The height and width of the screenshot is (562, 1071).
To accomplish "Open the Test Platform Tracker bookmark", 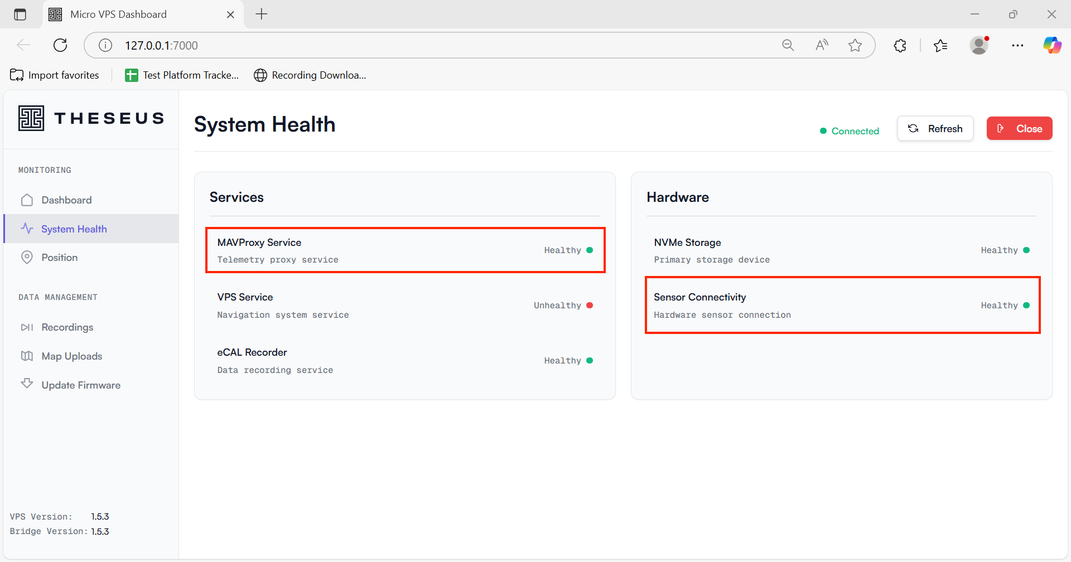I will pyautogui.click(x=182, y=75).
